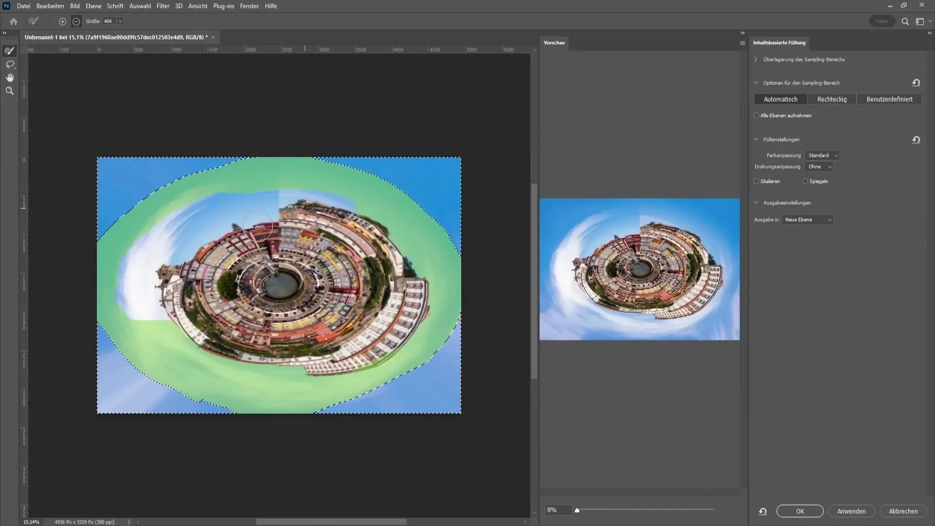Open the status bar info arrow
This screenshot has height=526, width=935.
[x=129, y=522]
